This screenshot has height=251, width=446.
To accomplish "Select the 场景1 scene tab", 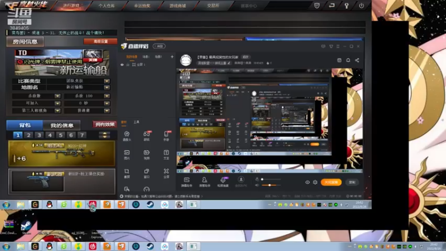I will click(146, 57).
